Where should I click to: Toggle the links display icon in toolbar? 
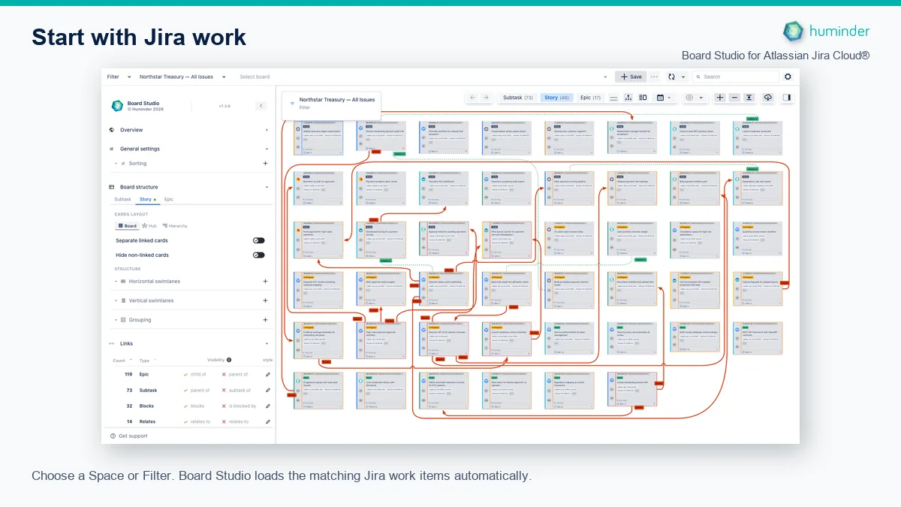pos(613,98)
